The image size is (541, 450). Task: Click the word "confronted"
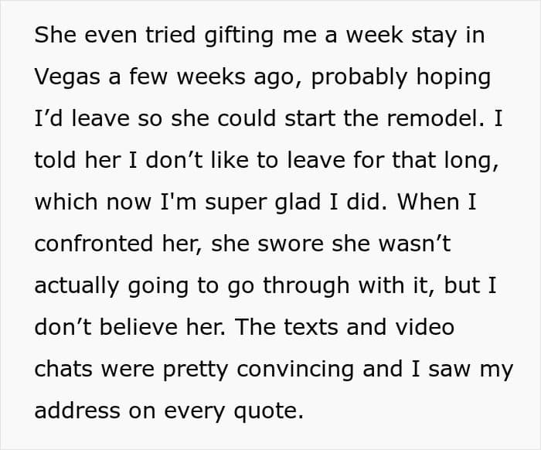point(94,244)
